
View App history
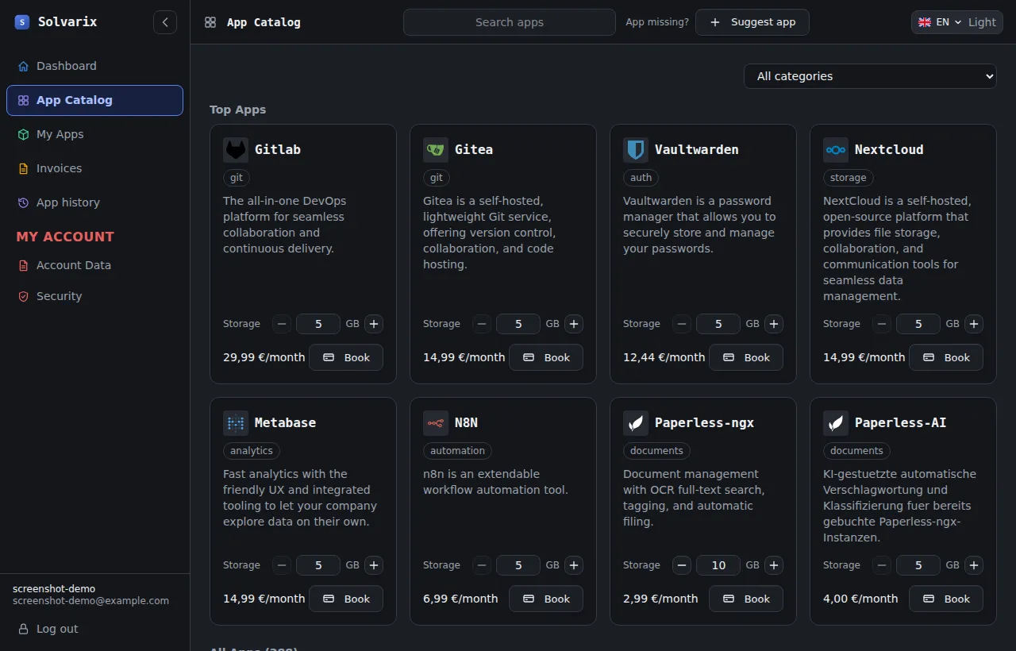(94, 202)
